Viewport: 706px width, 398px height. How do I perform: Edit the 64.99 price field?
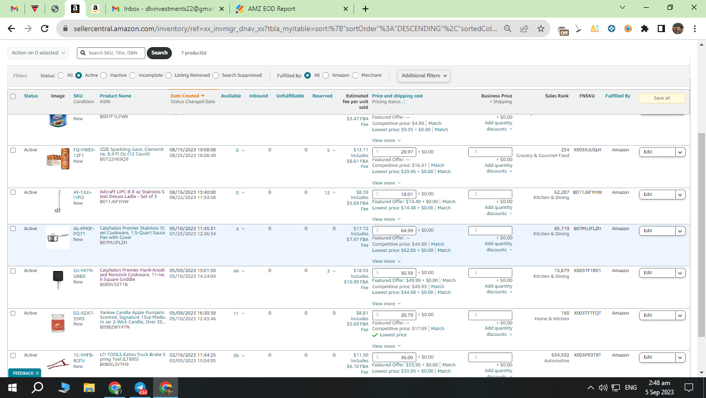395,231
